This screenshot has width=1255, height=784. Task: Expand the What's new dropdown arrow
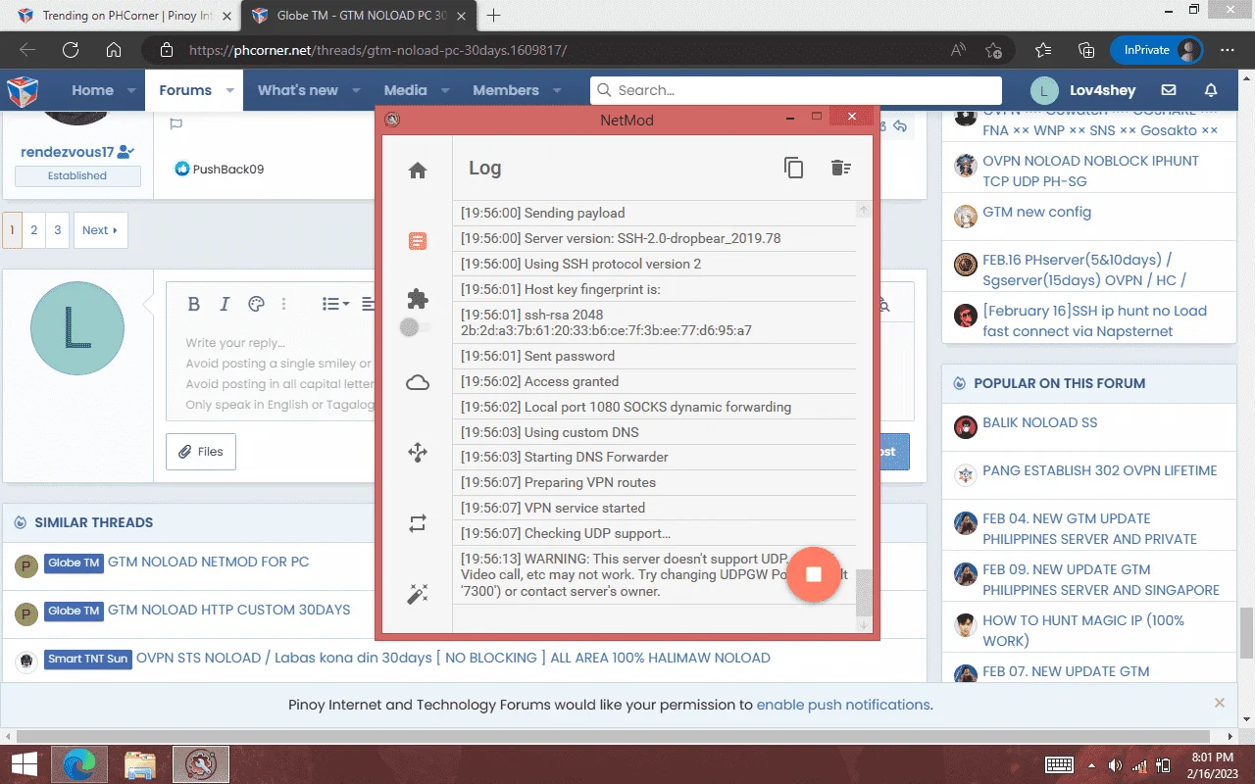[356, 90]
